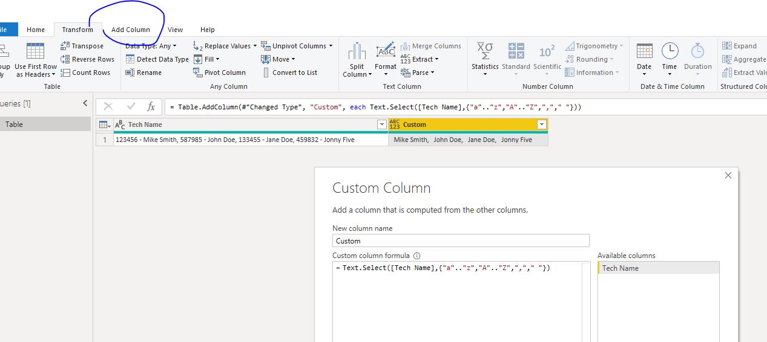Click the Transpose icon
767x342 pixels.
(x=65, y=46)
